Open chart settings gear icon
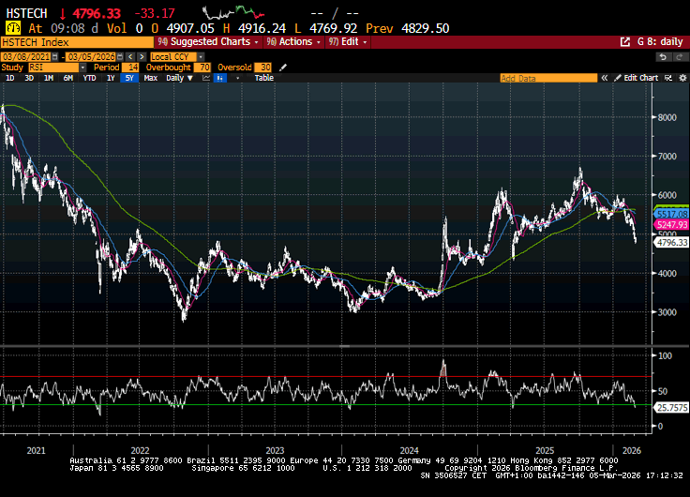 pyautogui.click(x=681, y=78)
